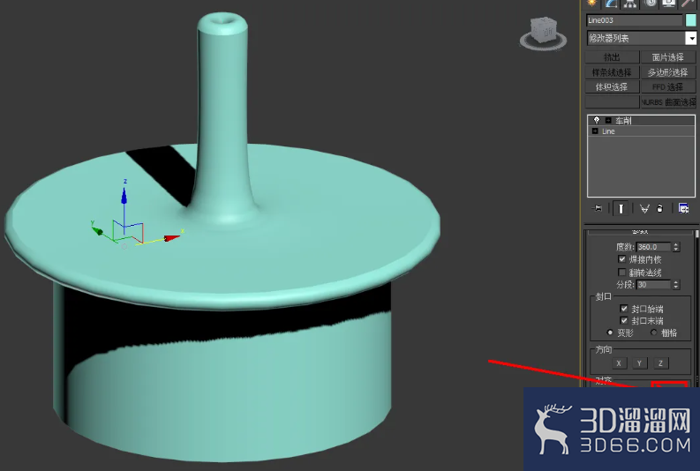This screenshot has height=471, width=700.
Task: Check the 焊接内核 checkbox
Action: (x=621, y=259)
